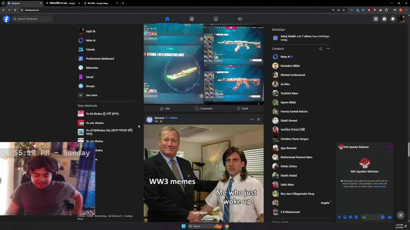Screen dimensions: 410x230
Task: Open Friends in left sidebar
Action: tap(106, 50)
